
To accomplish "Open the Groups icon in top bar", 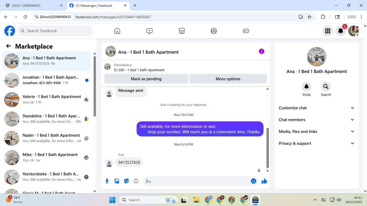I will point(214,31).
